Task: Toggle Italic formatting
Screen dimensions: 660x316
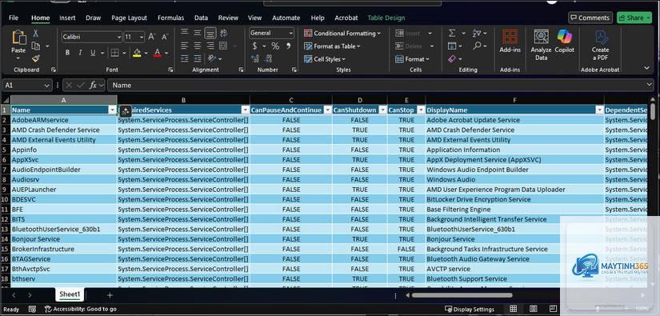Action: coord(80,53)
